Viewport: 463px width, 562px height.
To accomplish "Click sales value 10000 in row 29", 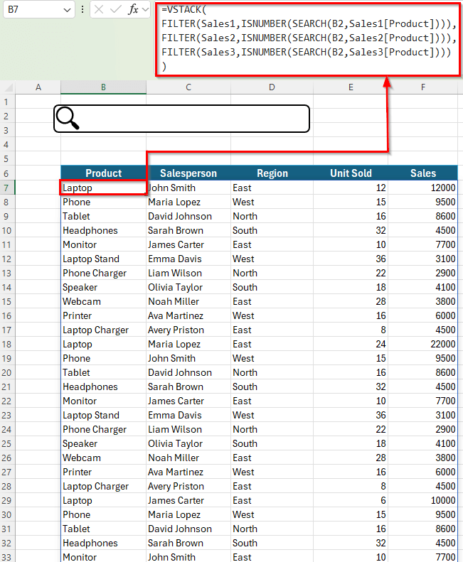I will (422, 500).
